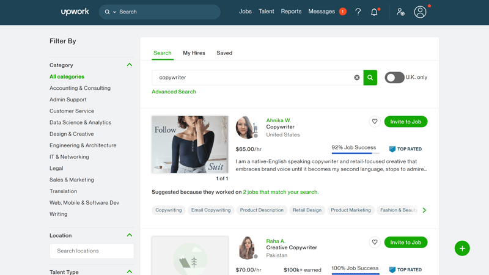489x275 pixels.
Task: Click the green plus floating button
Action: tap(462, 248)
